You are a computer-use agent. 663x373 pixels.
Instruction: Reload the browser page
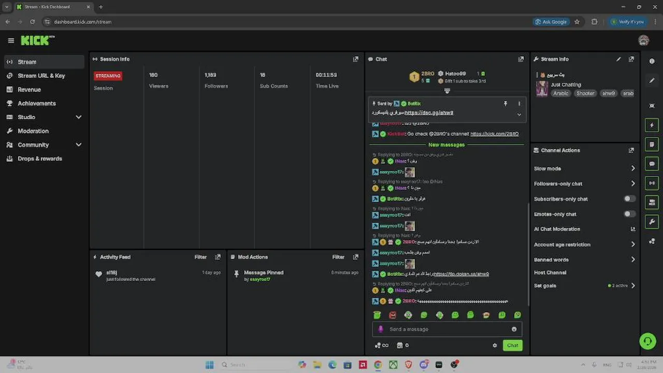pyautogui.click(x=32, y=22)
